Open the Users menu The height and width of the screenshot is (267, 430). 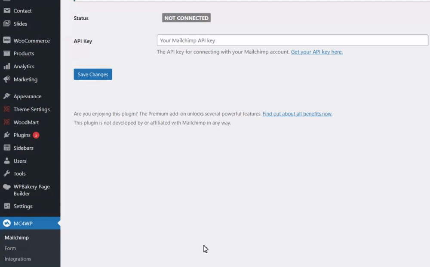pos(20,161)
